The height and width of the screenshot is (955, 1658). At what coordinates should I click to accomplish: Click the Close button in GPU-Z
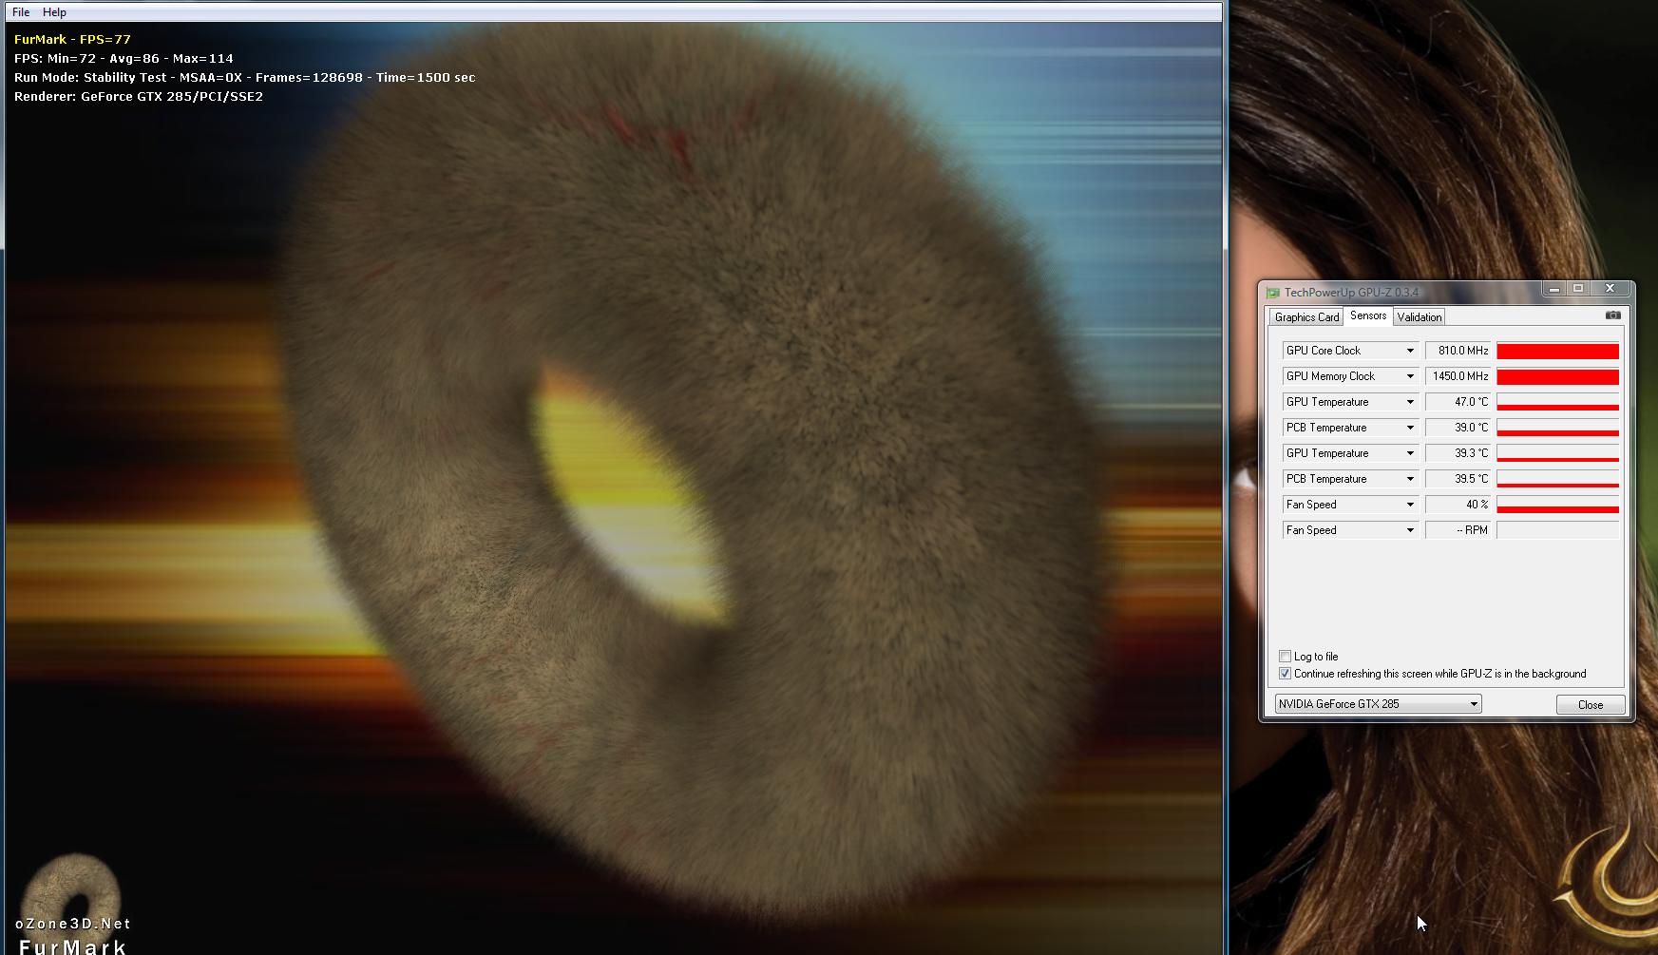[1590, 704]
